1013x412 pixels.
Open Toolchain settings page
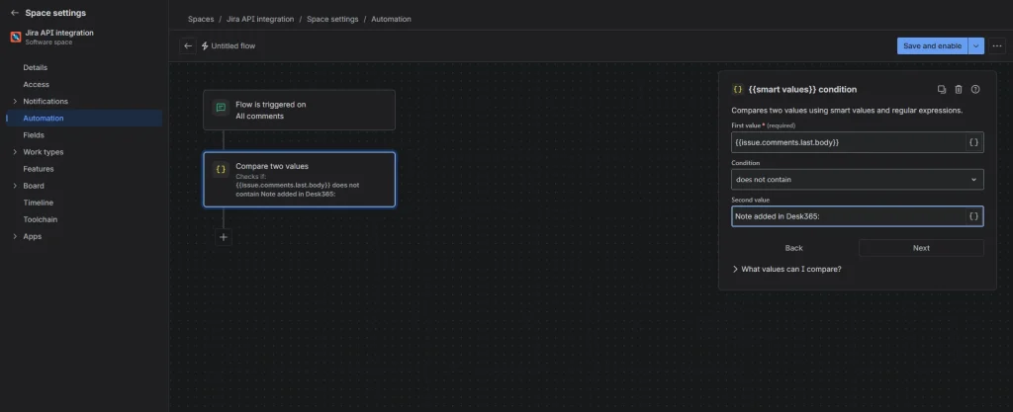40,219
